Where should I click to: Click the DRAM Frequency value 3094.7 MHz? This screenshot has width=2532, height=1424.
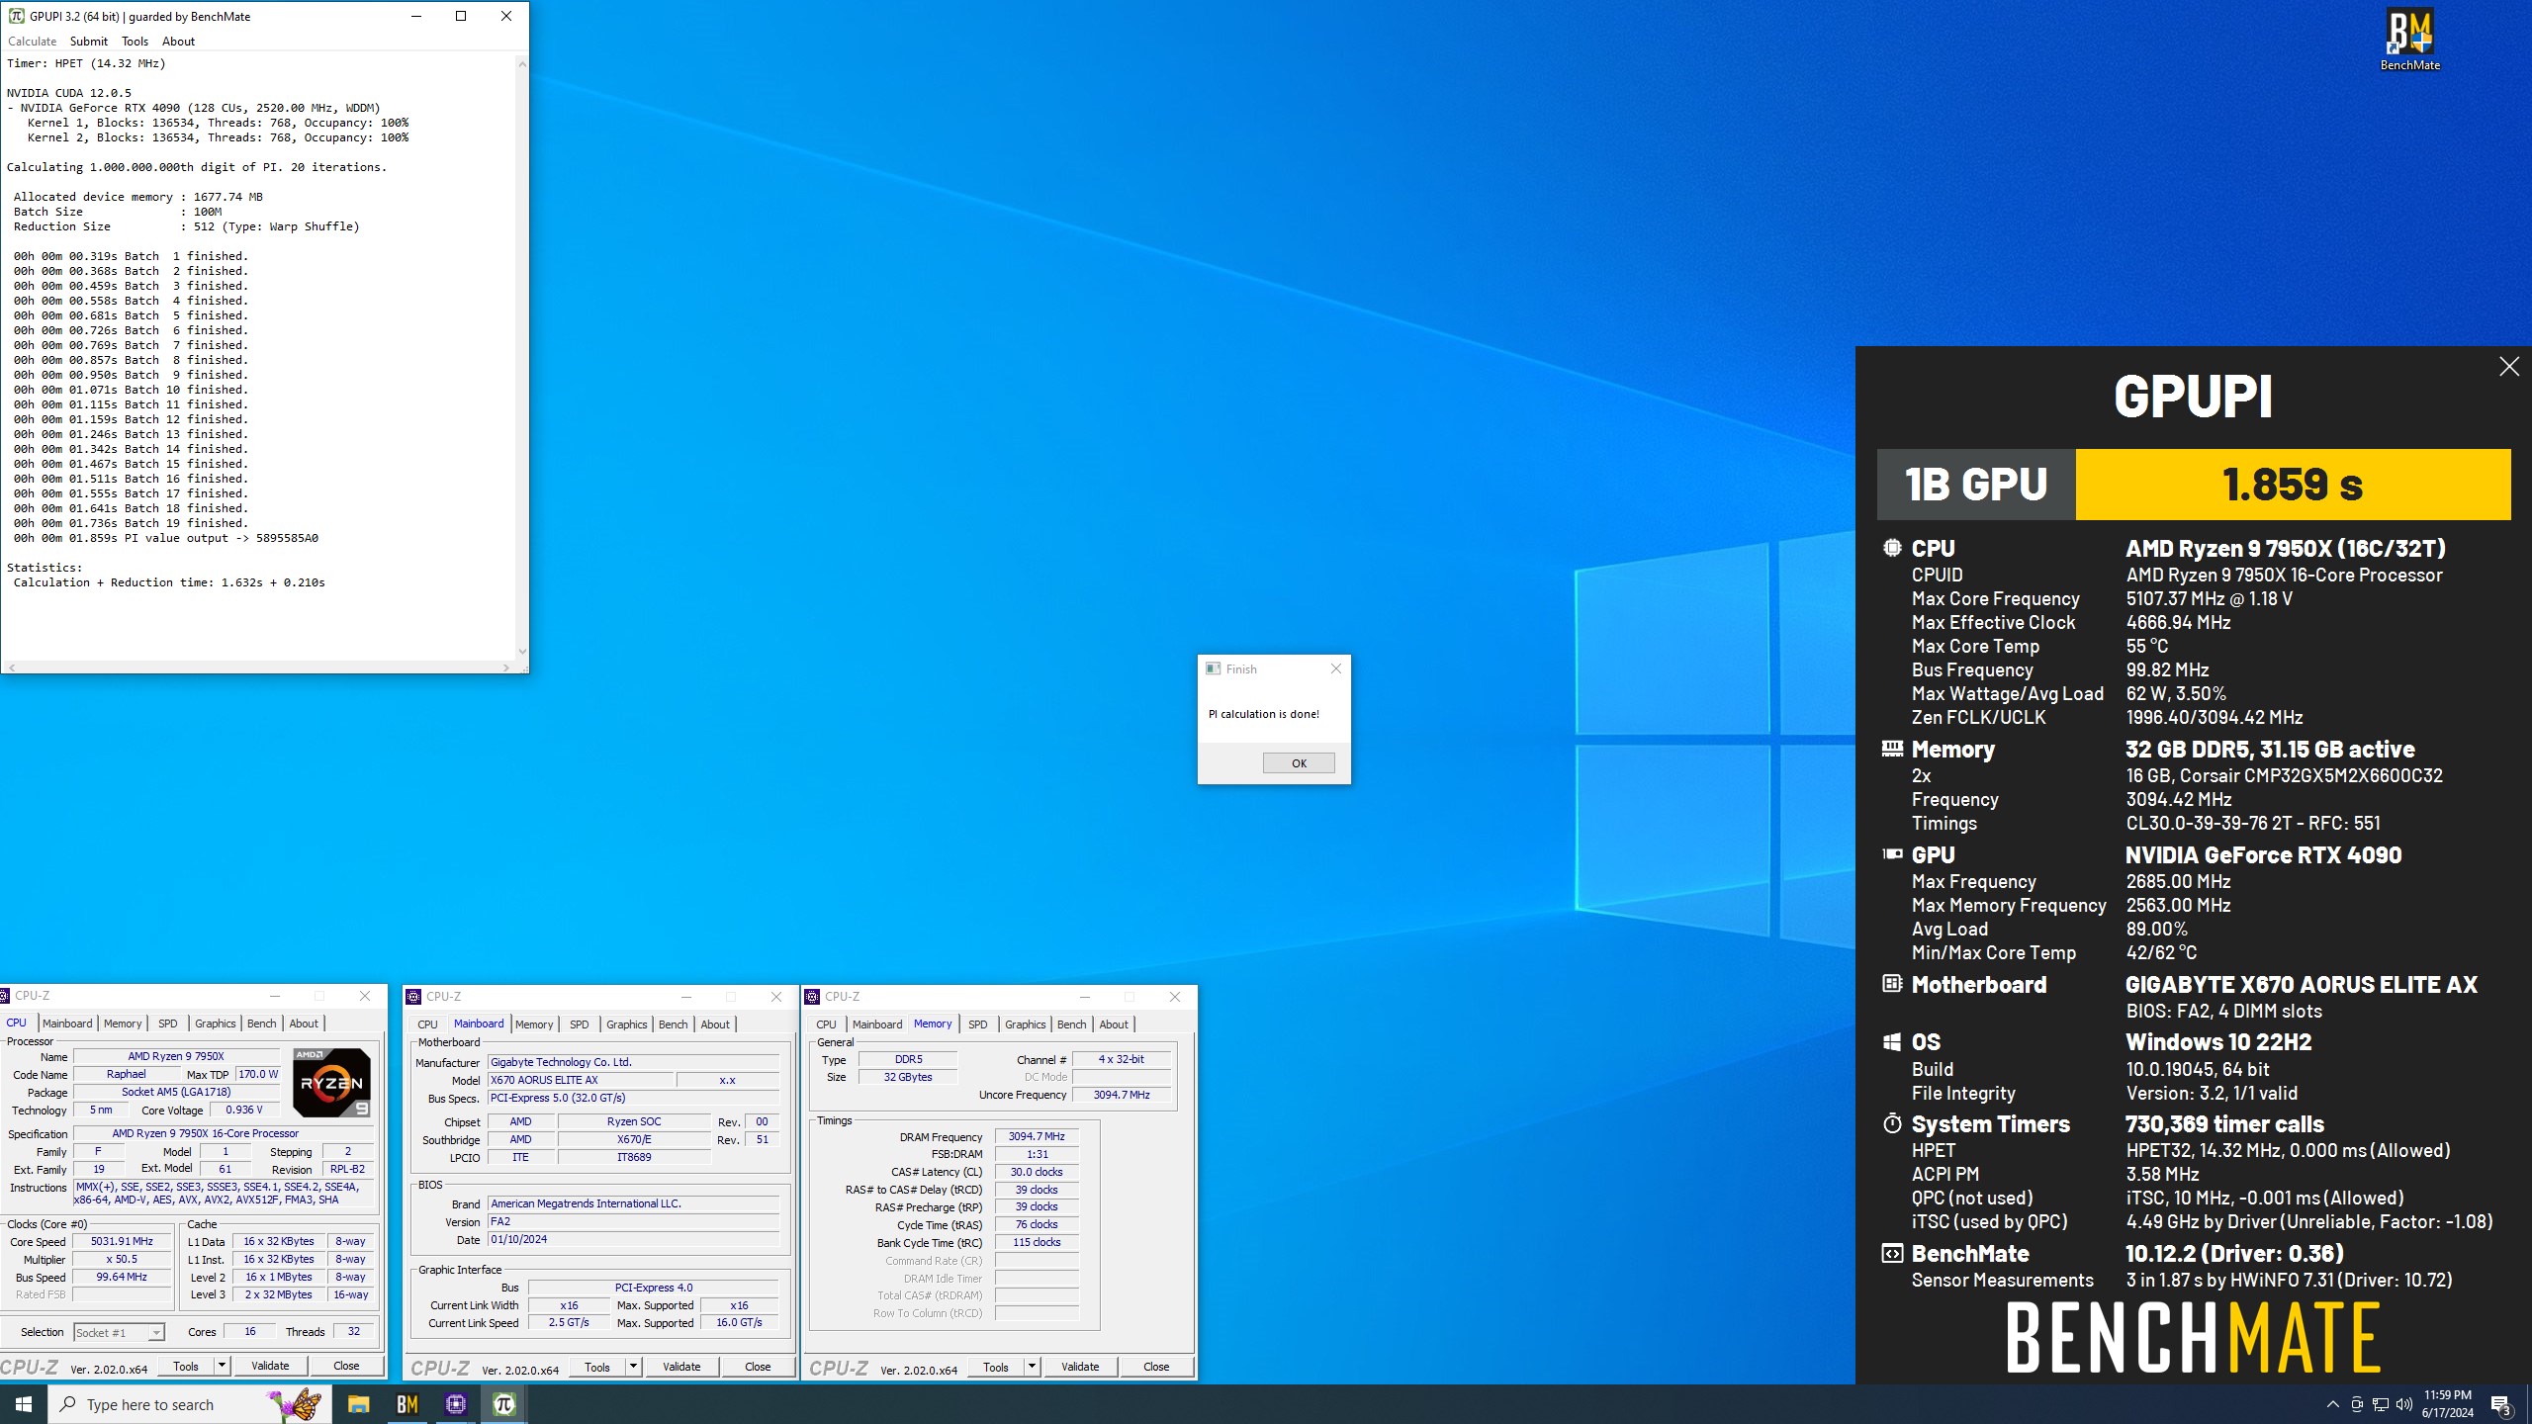click(x=1037, y=1137)
